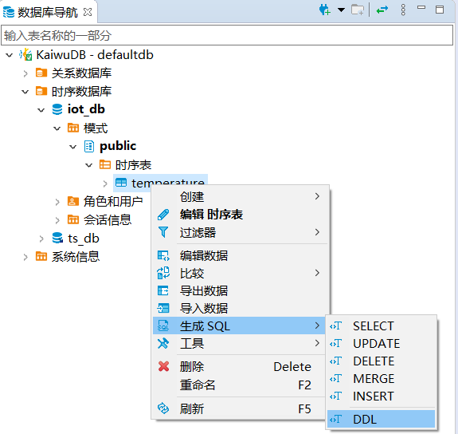Open the new connection dropdown arrow
This screenshot has width=458, height=434.
coord(341,10)
